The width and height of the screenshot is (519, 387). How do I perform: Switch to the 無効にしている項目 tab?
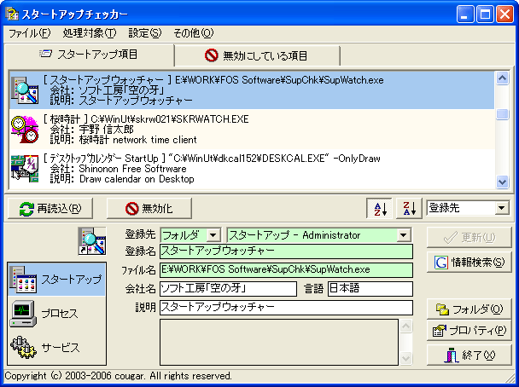tap(257, 55)
